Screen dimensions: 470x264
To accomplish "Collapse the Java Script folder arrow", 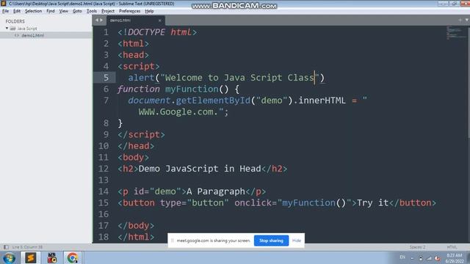I will click(7, 29).
